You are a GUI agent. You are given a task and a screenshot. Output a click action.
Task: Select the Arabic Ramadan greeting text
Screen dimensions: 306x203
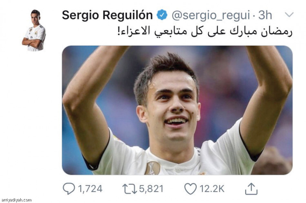tap(205, 31)
